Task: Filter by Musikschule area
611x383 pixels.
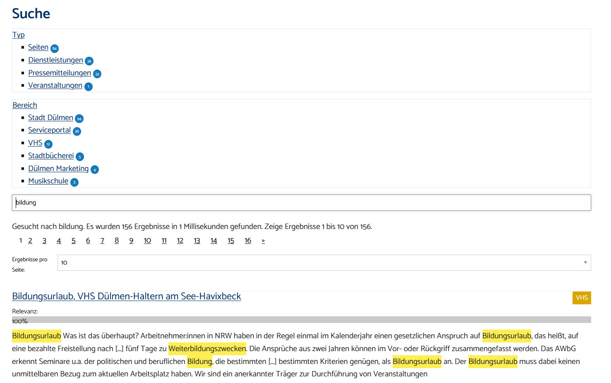Action: tap(48, 181)
